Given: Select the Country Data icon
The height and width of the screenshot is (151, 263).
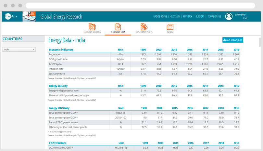Looking at the screenshot, I should (118, 27).
